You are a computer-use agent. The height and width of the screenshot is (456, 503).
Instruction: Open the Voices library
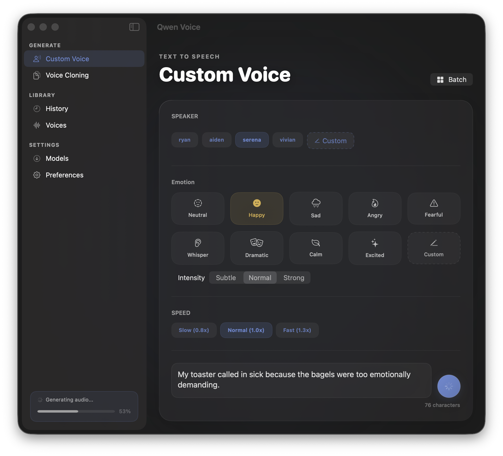pos(56,125)
